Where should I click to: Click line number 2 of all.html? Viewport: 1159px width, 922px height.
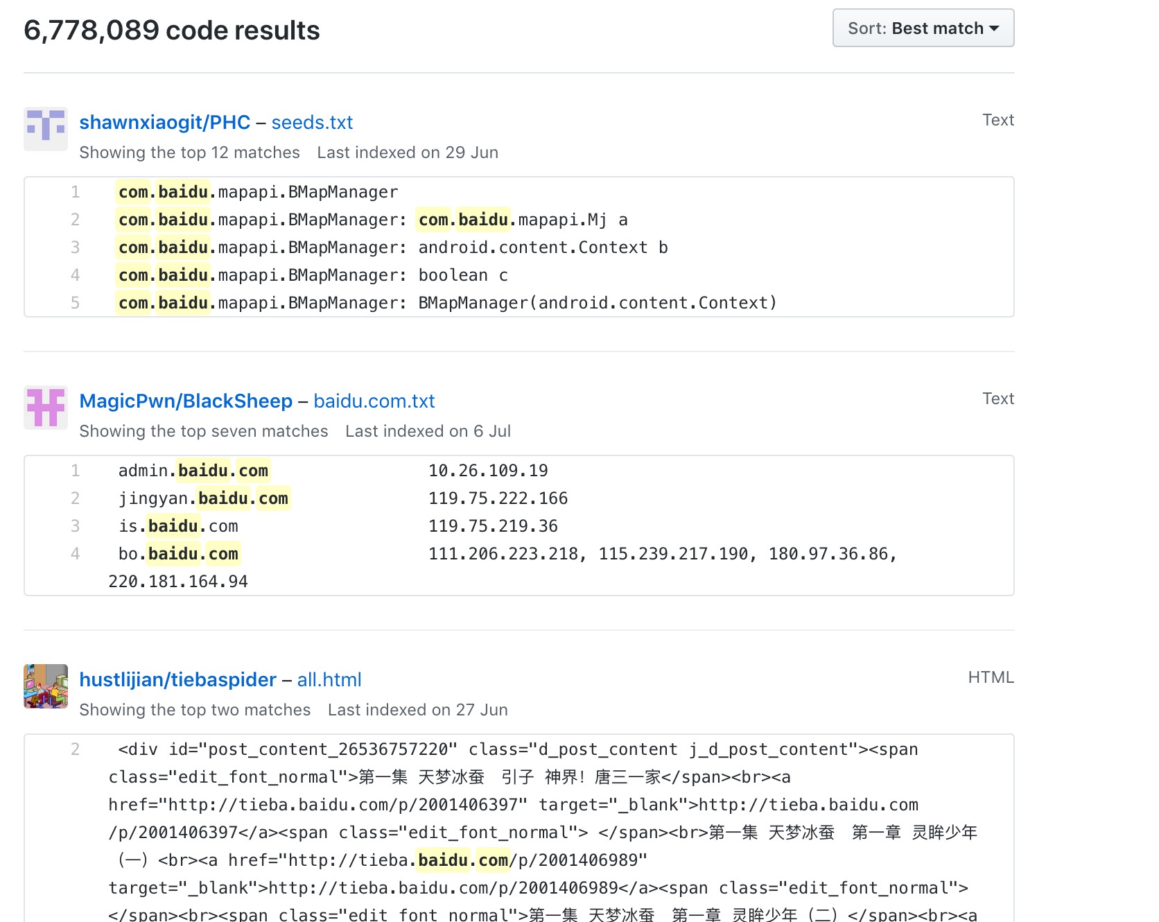coord(75,749)
